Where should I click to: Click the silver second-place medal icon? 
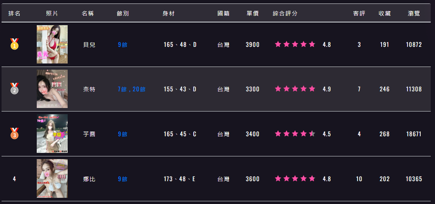[14, 89]
